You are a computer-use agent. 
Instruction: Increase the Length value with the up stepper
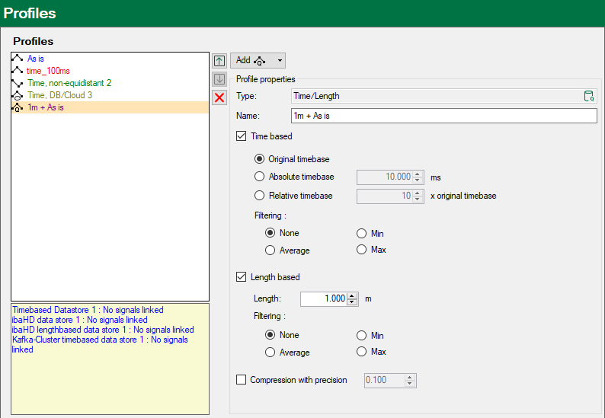(x=352, y=295)
